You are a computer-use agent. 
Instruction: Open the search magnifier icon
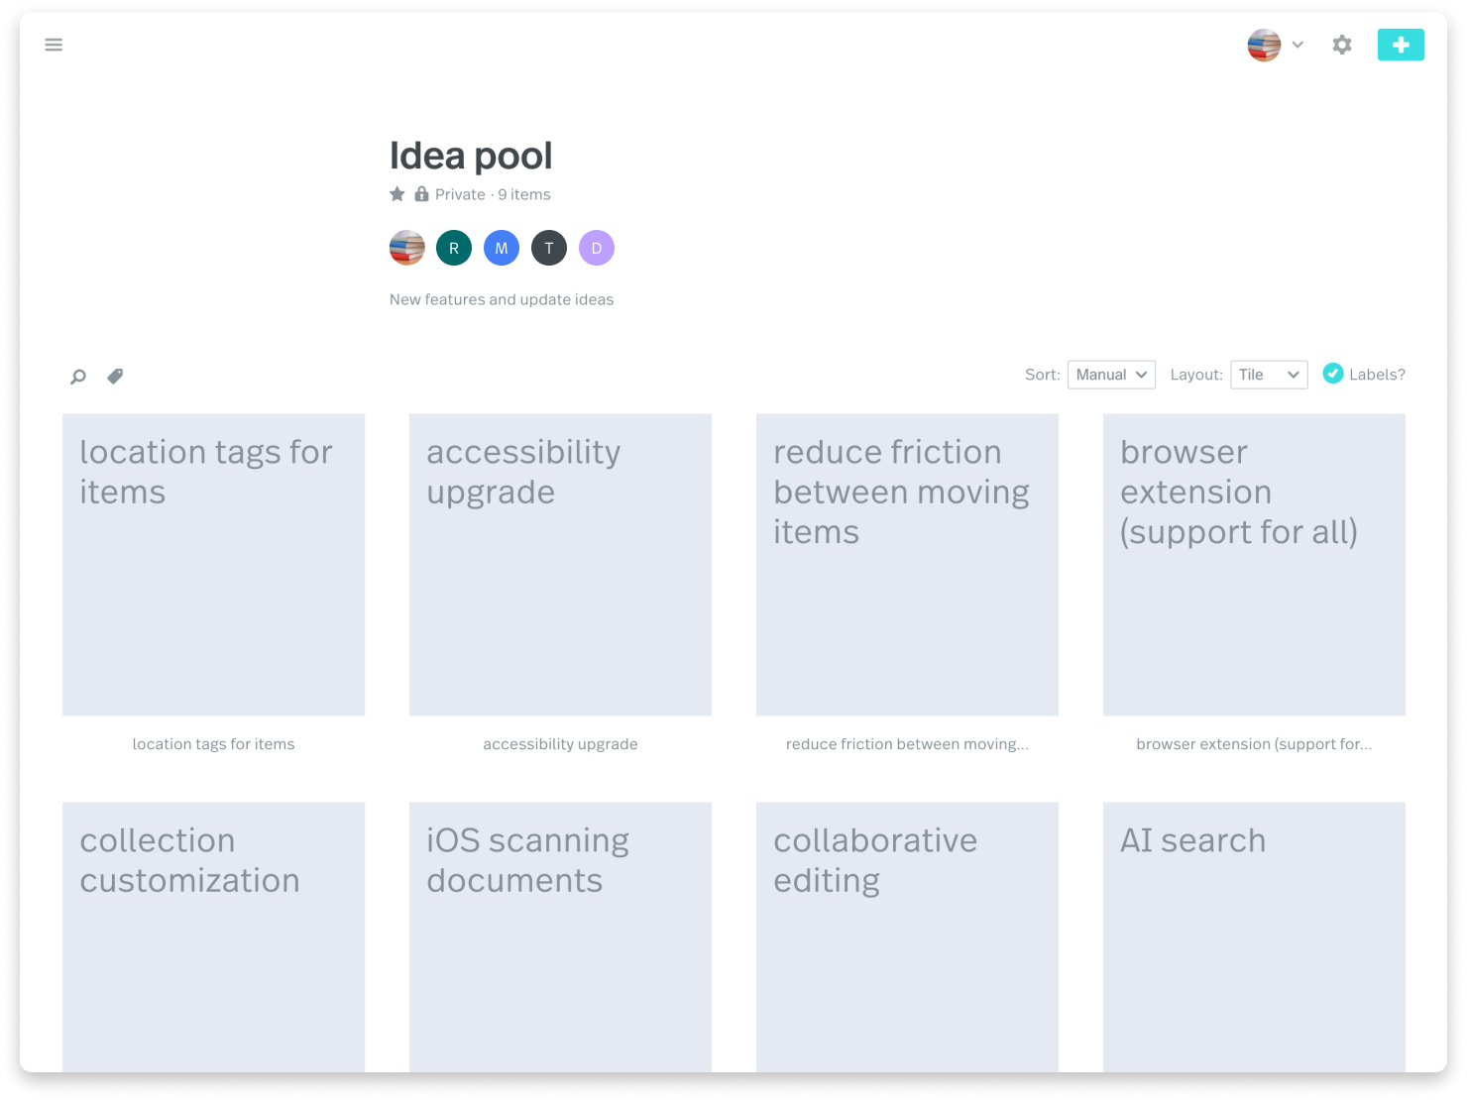pos(78,377)
